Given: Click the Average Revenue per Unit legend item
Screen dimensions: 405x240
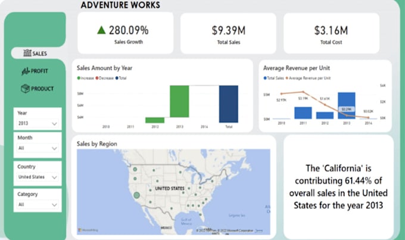Looking at the screenshot, I should tap(308, 78).
